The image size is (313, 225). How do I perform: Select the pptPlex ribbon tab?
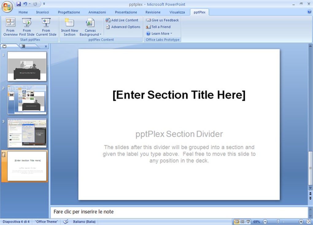(199, 12)
